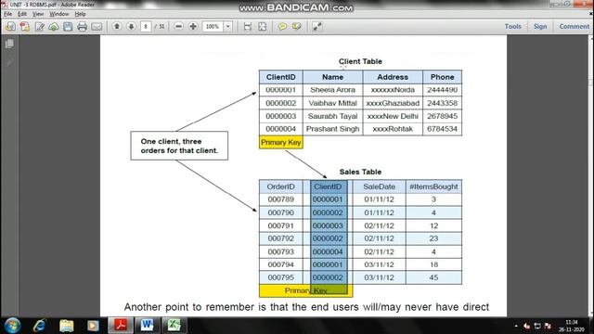
Task: Click "xxxxGhaziabad" address cell
Action: tap(393, 103)
